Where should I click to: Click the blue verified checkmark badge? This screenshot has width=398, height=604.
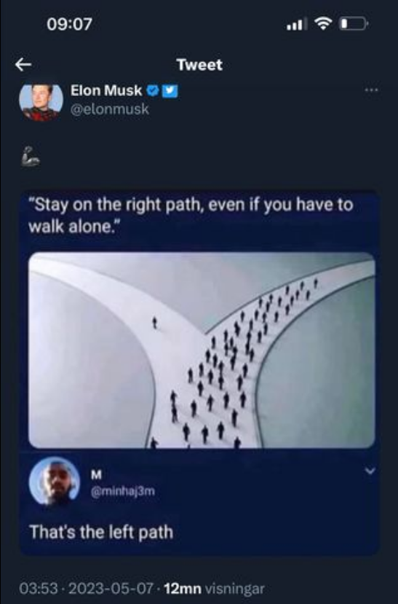pyautogui.click(x=153, y=90)
